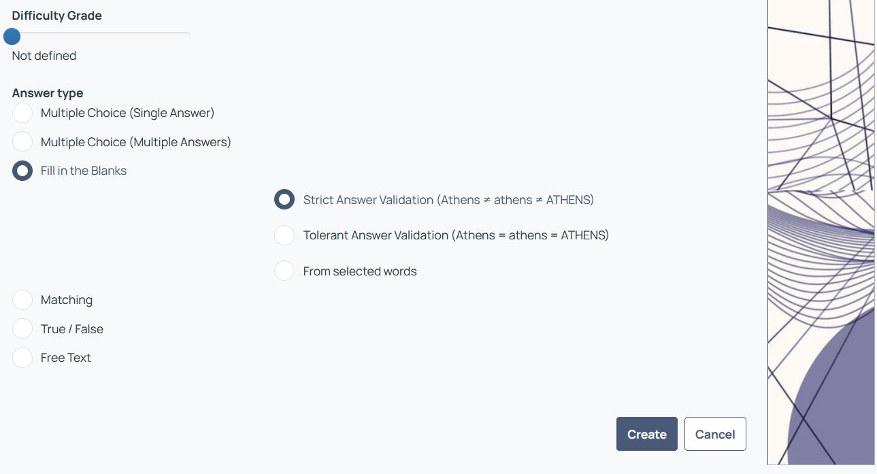Select the Free Text answer type radio

tap(22, 358)
